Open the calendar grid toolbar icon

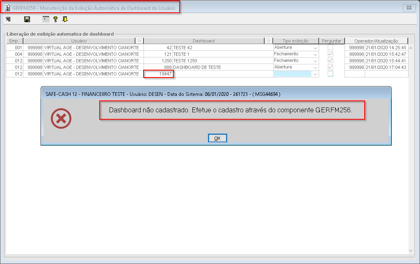[46, 19]
